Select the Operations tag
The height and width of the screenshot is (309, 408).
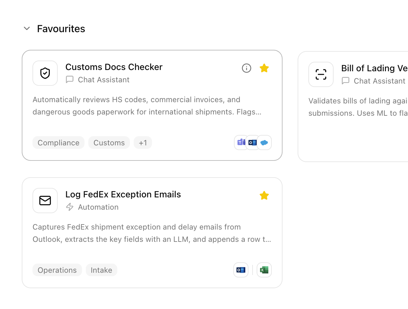(x=57, y=270)
